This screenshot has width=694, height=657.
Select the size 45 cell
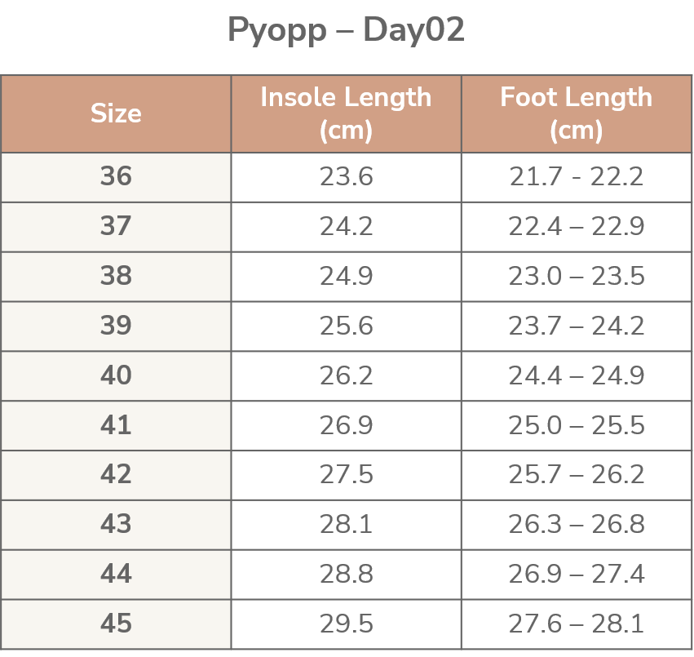(116, 624)
